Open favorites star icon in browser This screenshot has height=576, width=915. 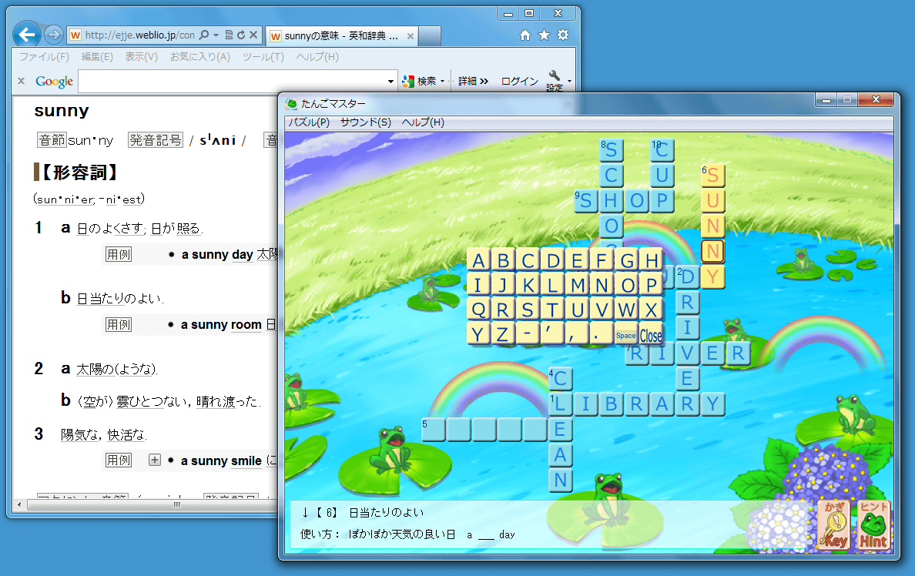click(x=544, y=35)
